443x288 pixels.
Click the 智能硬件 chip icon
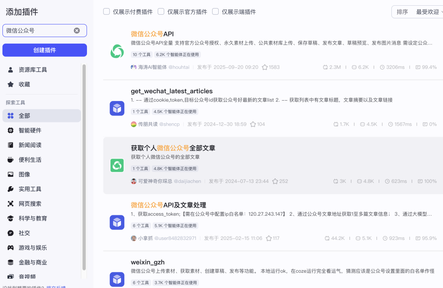tap(10, 130)
